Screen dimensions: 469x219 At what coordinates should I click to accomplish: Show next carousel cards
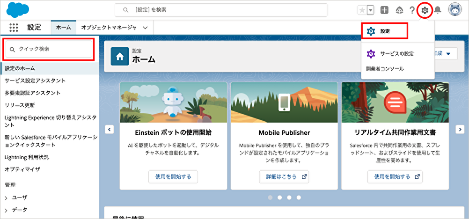[x=460, y=129]
